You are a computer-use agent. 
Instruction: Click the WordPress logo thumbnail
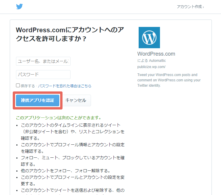pos(149,38)
